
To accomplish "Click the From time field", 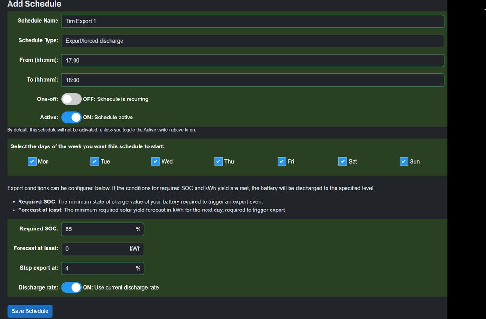I will (x=252, y=61).
